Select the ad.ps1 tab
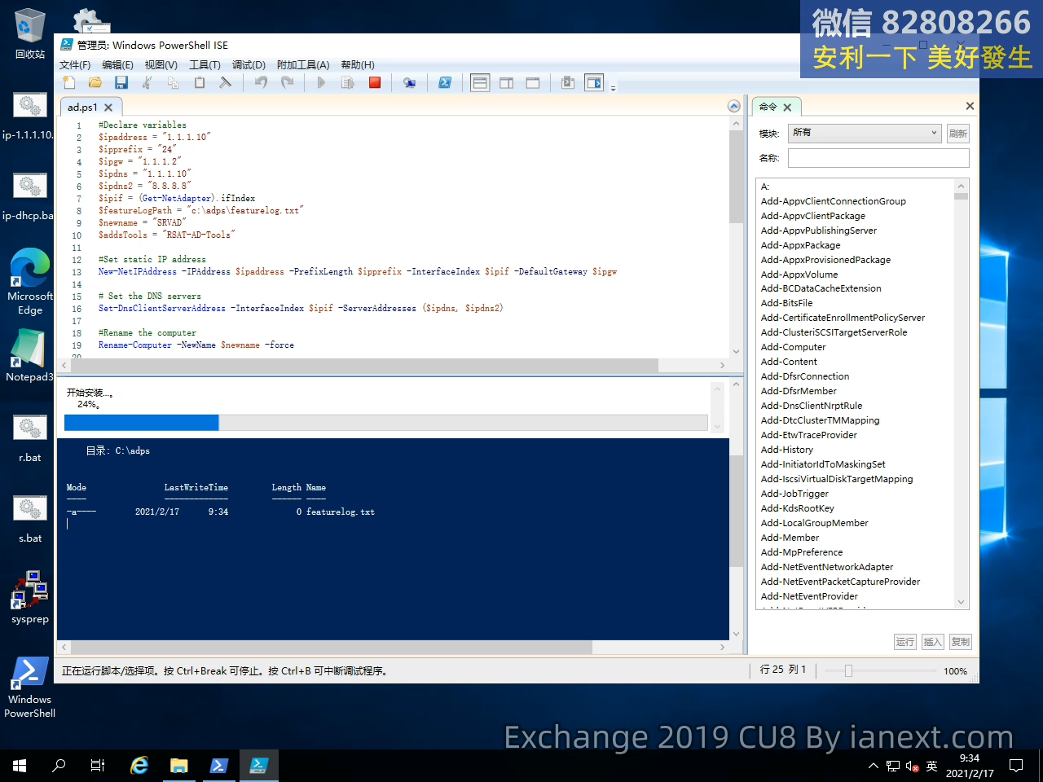Viewport: 1043px width, 782px height. (x=82, y=107)
